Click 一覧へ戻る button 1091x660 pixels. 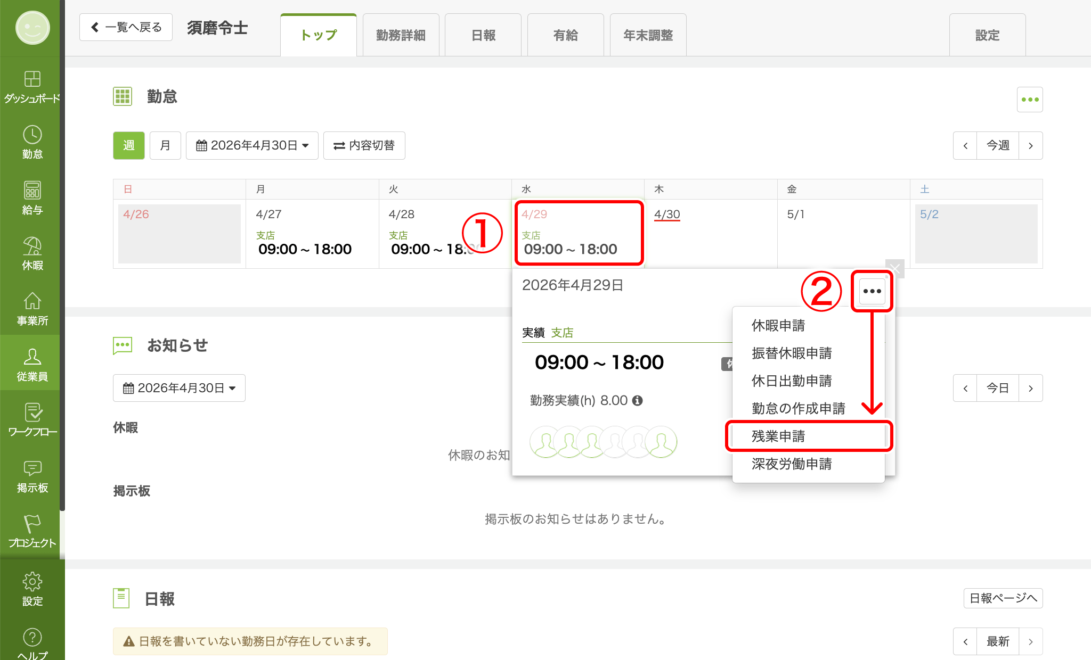(x=126, y=27)
